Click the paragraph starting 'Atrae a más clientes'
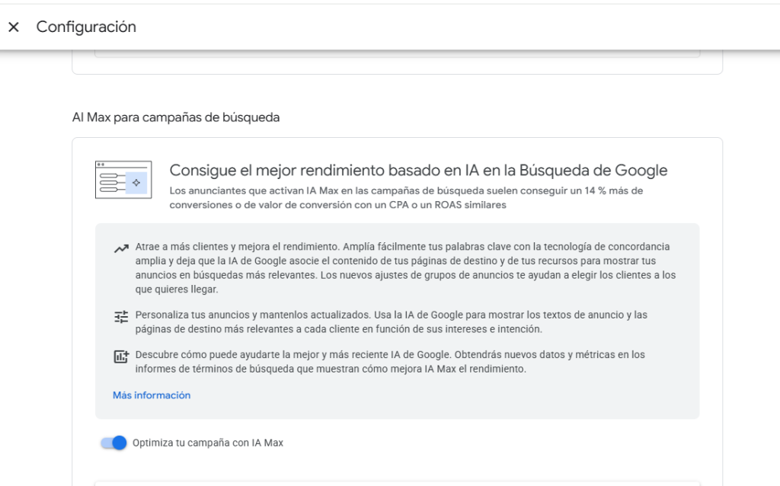The height and width of the screenshot is (486, 780). (405, 267)
